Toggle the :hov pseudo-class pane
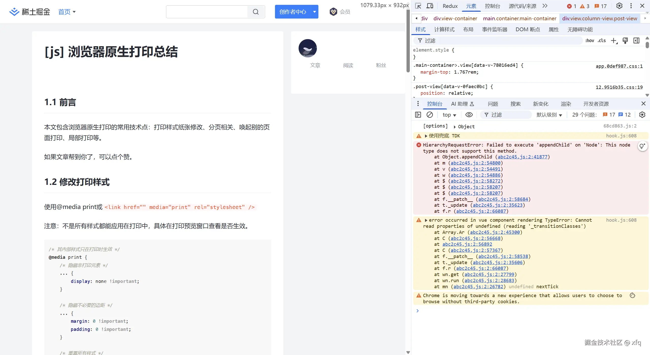This screenshot has height=355, width=650. tap(590, 40)
